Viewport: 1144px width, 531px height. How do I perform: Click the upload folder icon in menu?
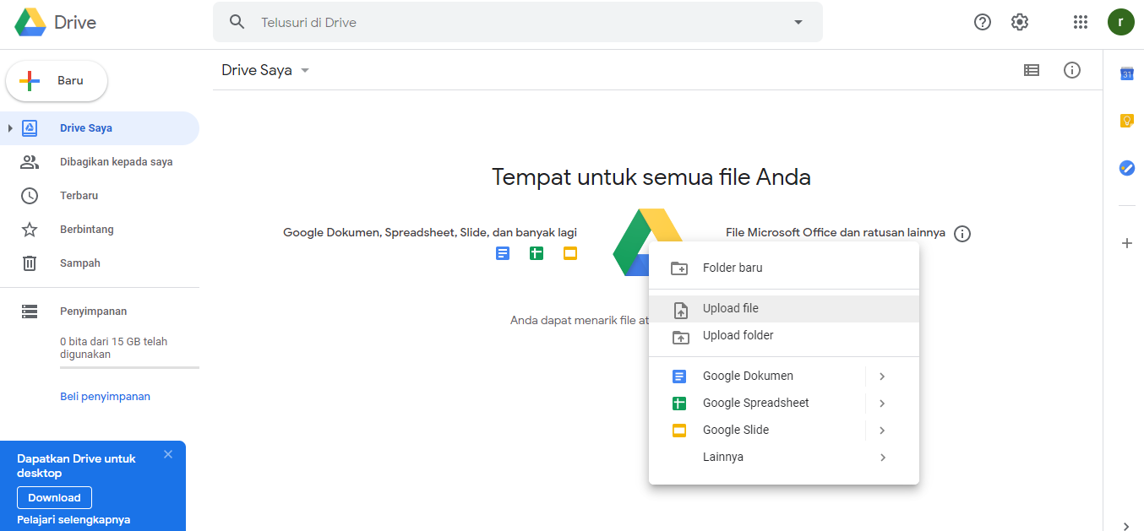(x=679, y=337)
